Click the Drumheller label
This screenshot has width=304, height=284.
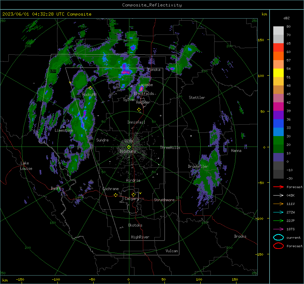198,166
